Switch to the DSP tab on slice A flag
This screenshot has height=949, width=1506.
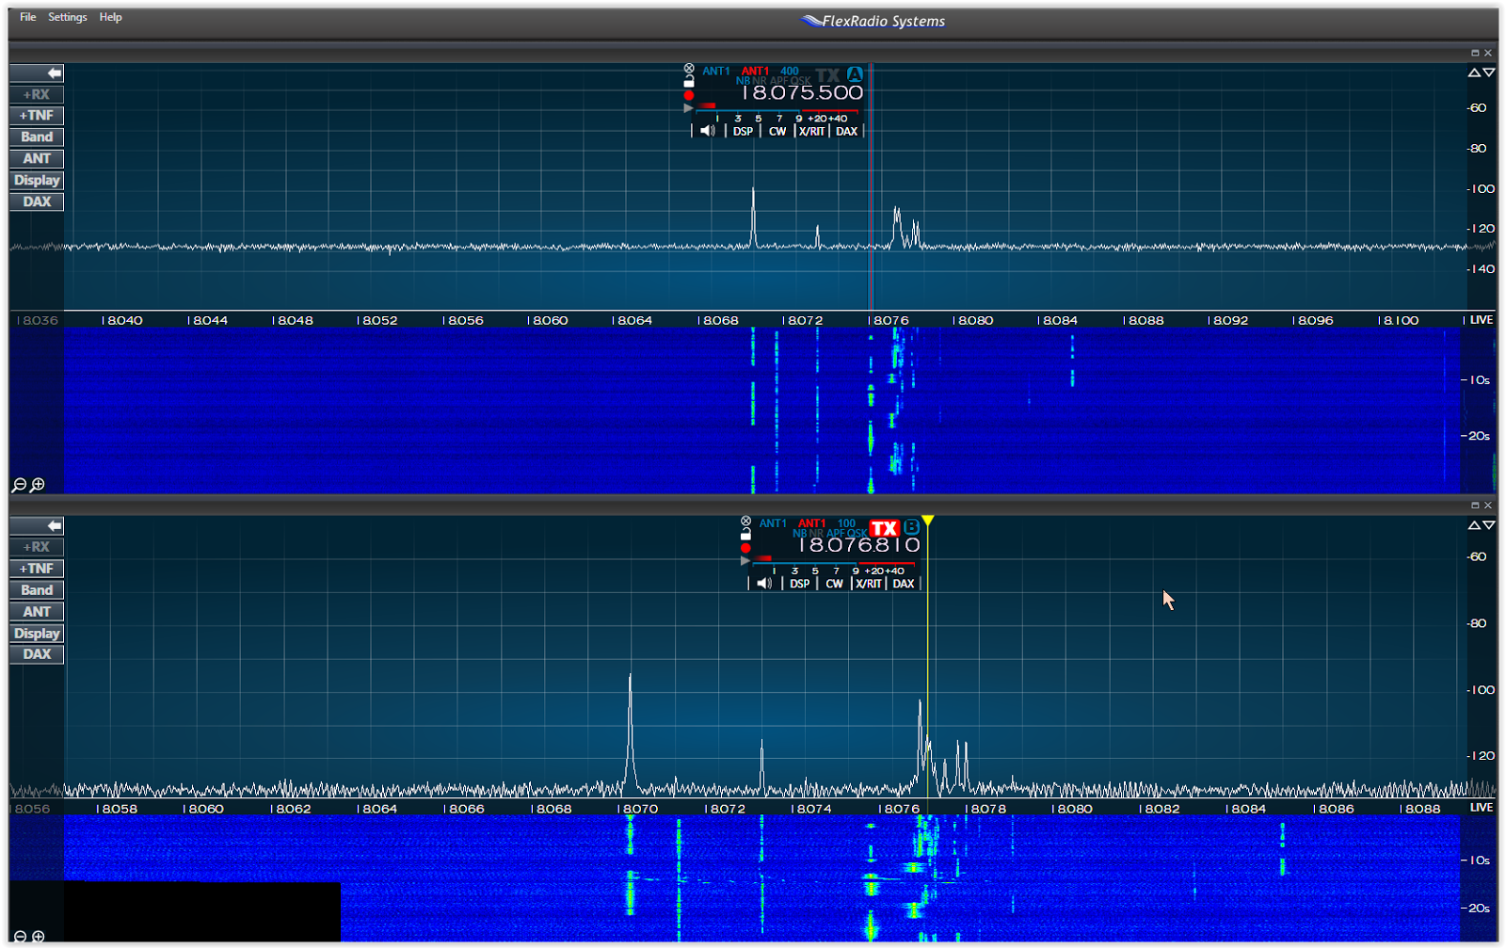click(x=743, y=131)
